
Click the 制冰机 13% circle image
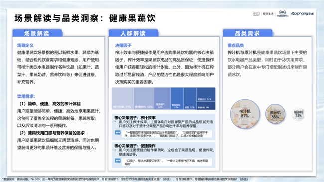(298, 114)
